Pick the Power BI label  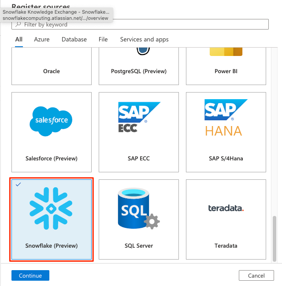point(226,71)
